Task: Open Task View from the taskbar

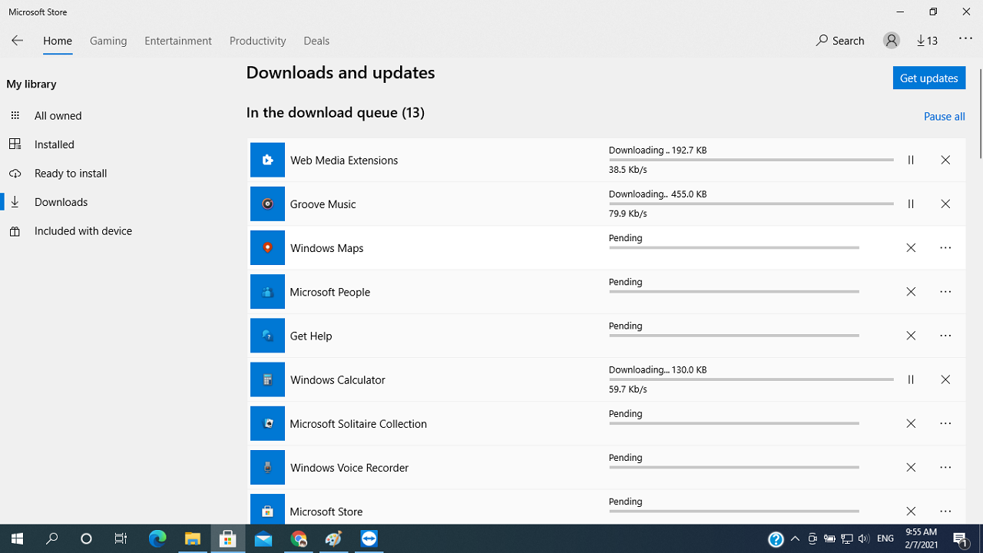Action: [x=121, y=538]
